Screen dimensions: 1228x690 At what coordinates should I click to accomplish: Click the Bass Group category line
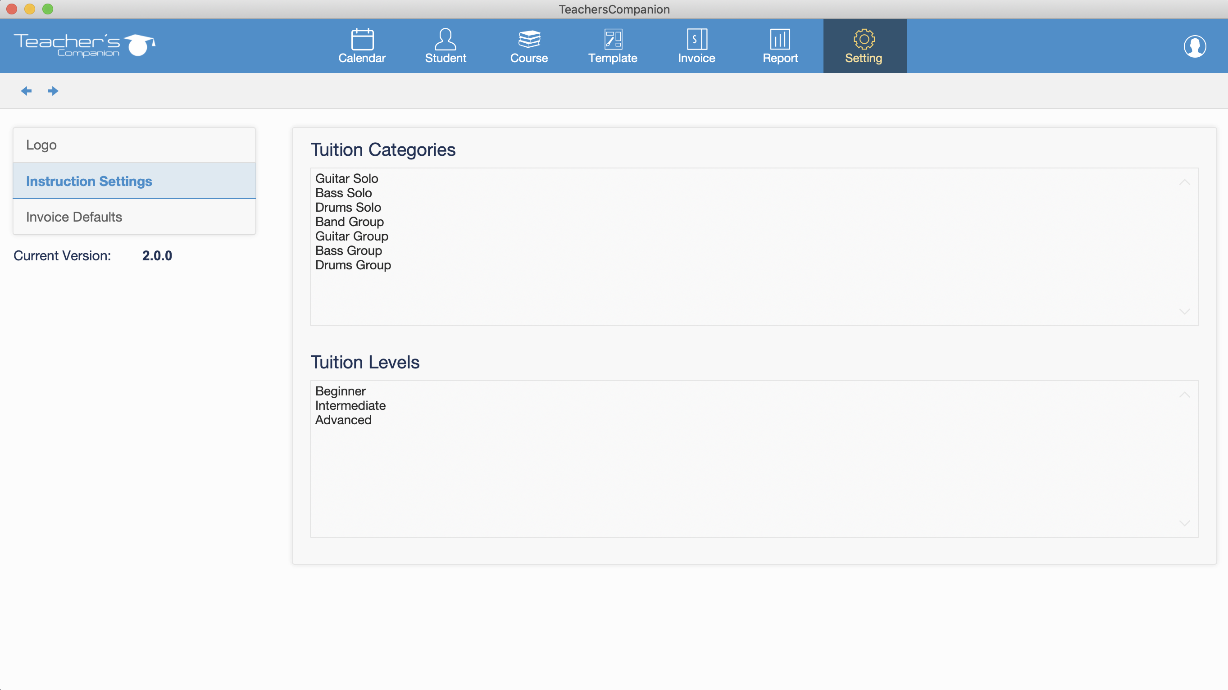point(349,250)
